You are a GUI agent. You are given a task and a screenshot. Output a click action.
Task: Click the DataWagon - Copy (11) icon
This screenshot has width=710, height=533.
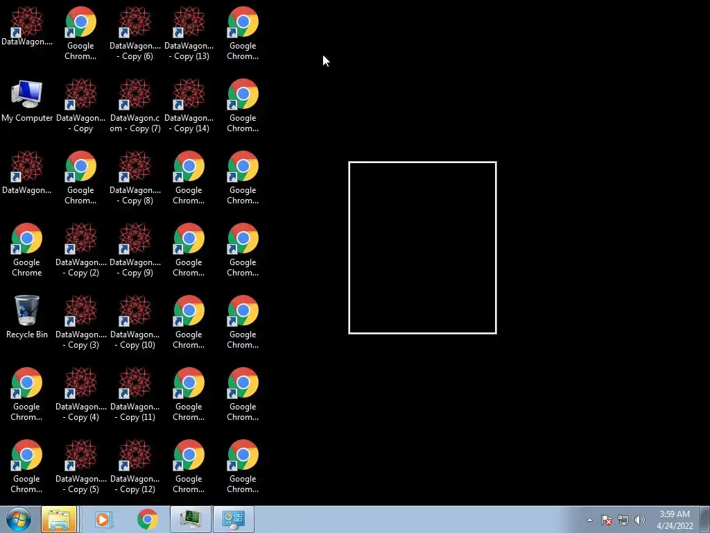point(135,394)
